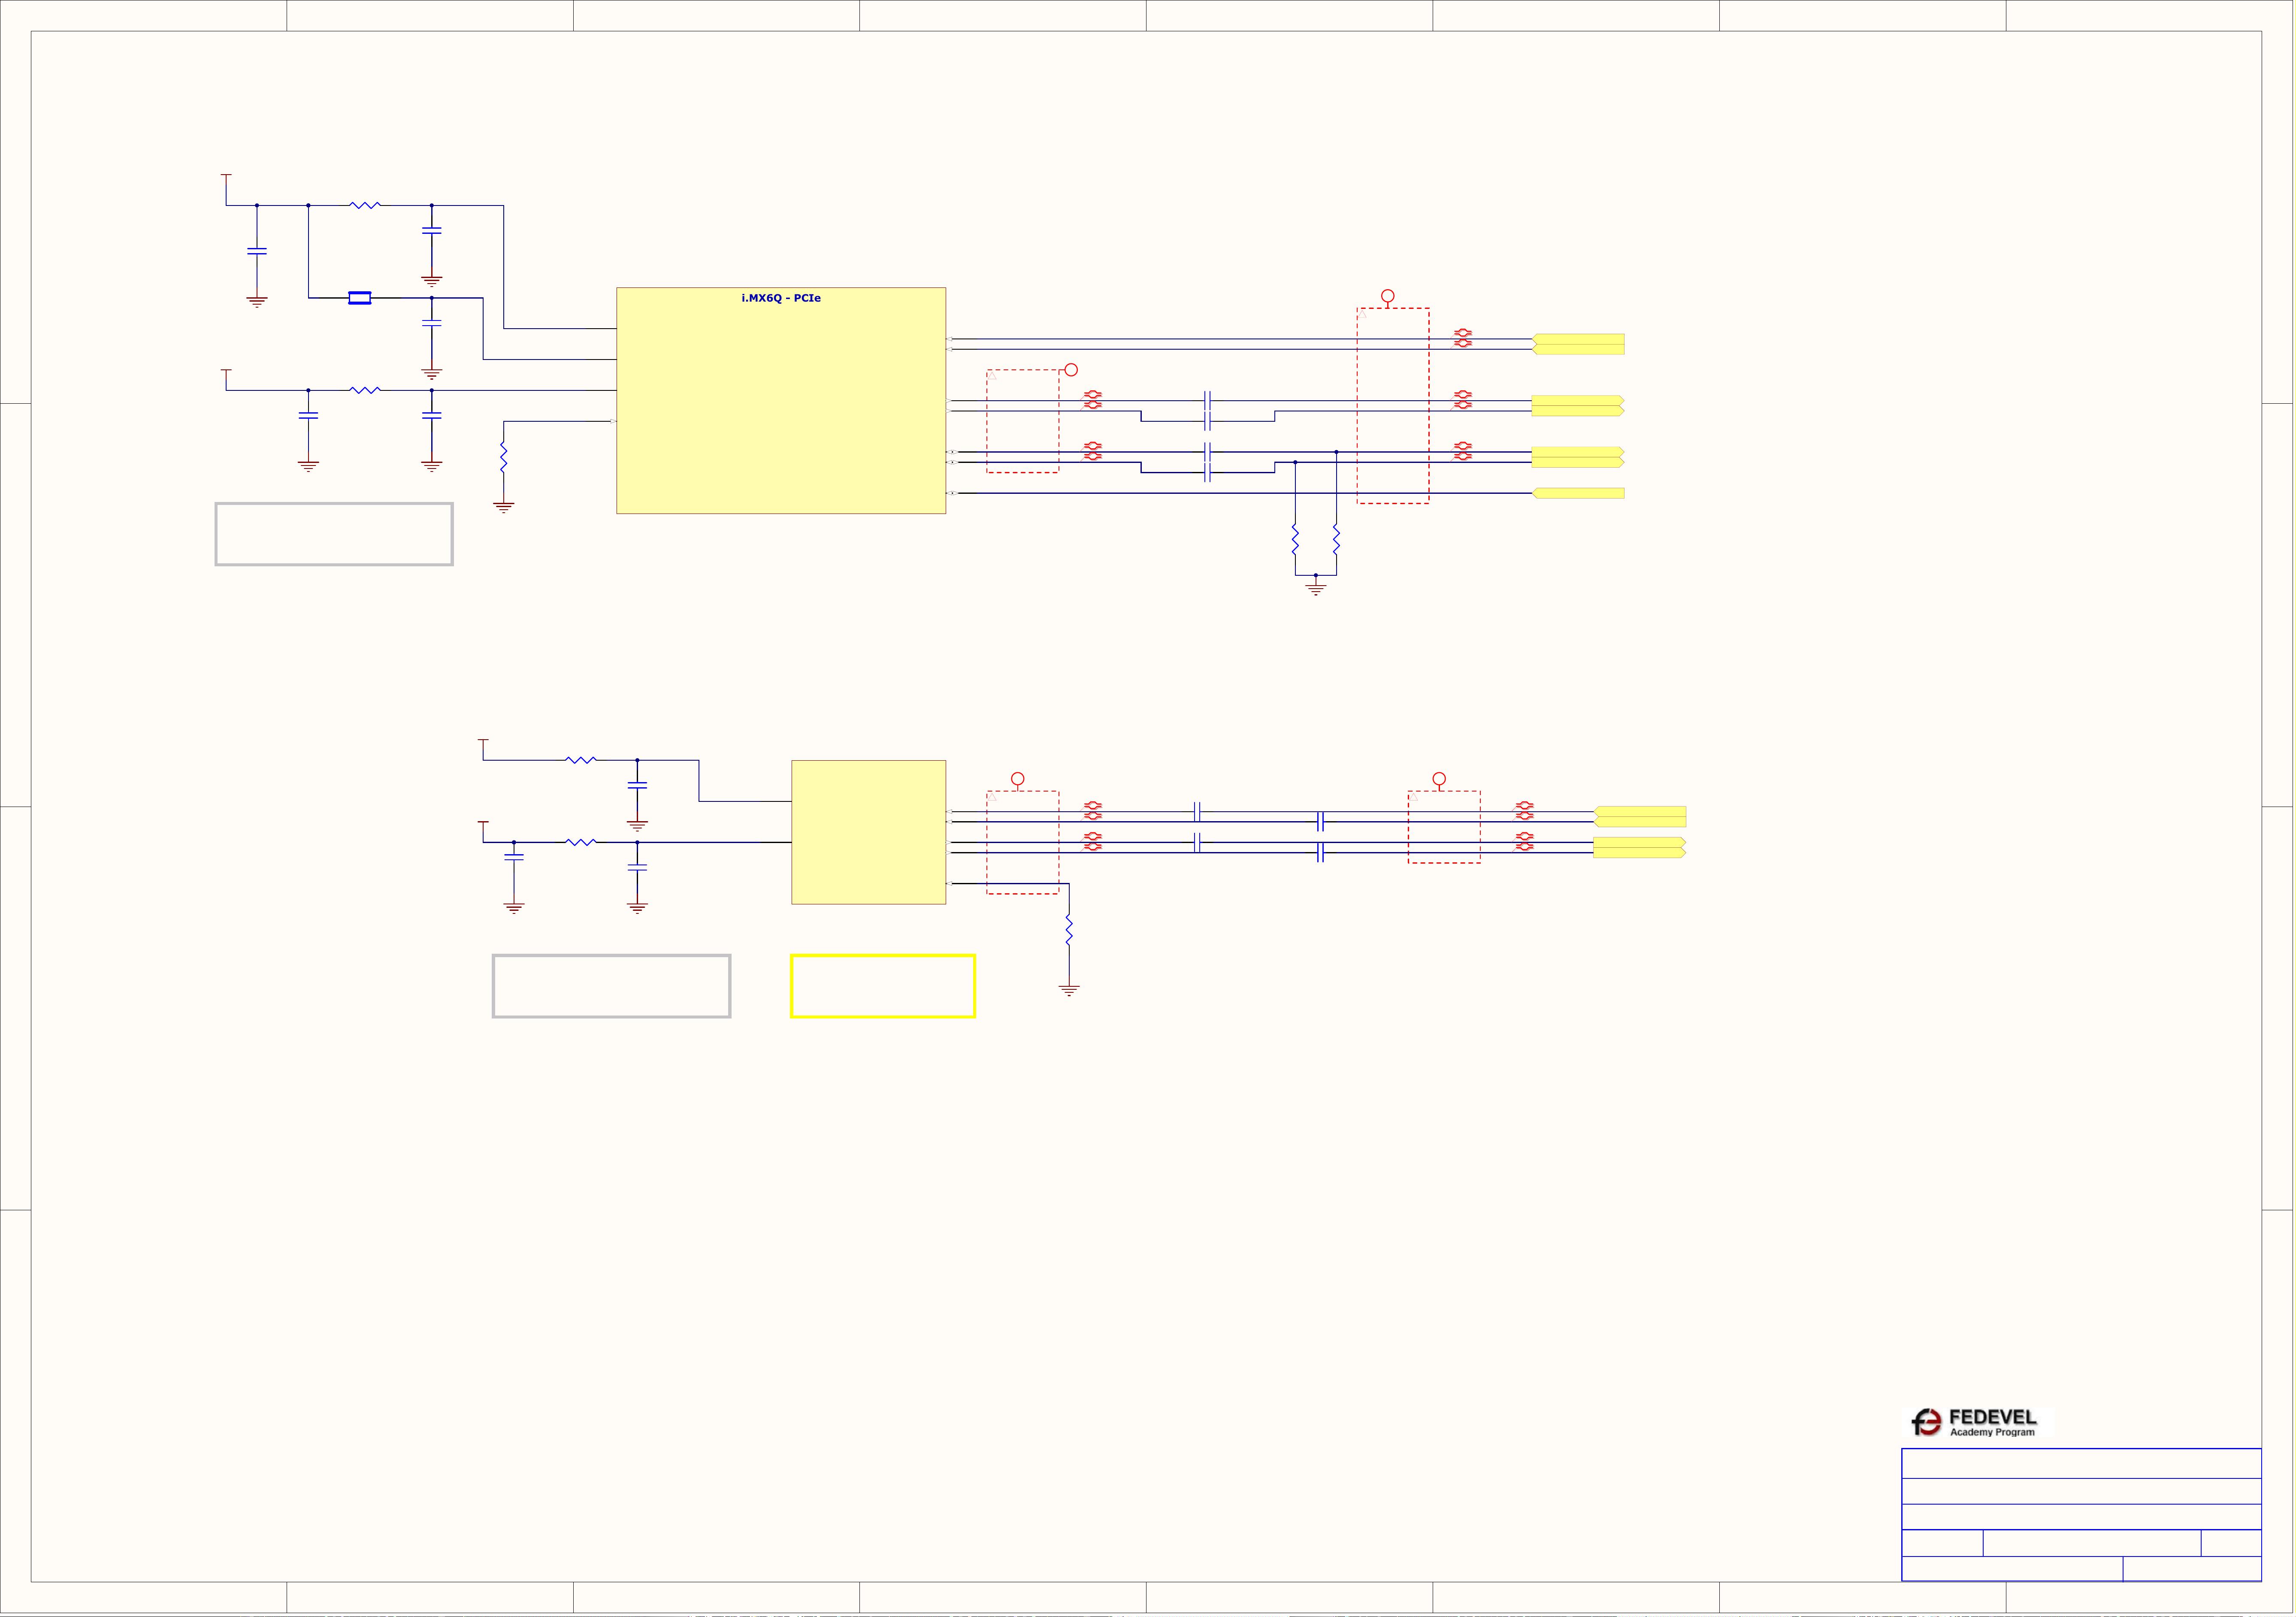Click the pull-down resistor under the unlabeled block's bottom pin
Screen dimensions: 2296x1617
coord(1069,930)
